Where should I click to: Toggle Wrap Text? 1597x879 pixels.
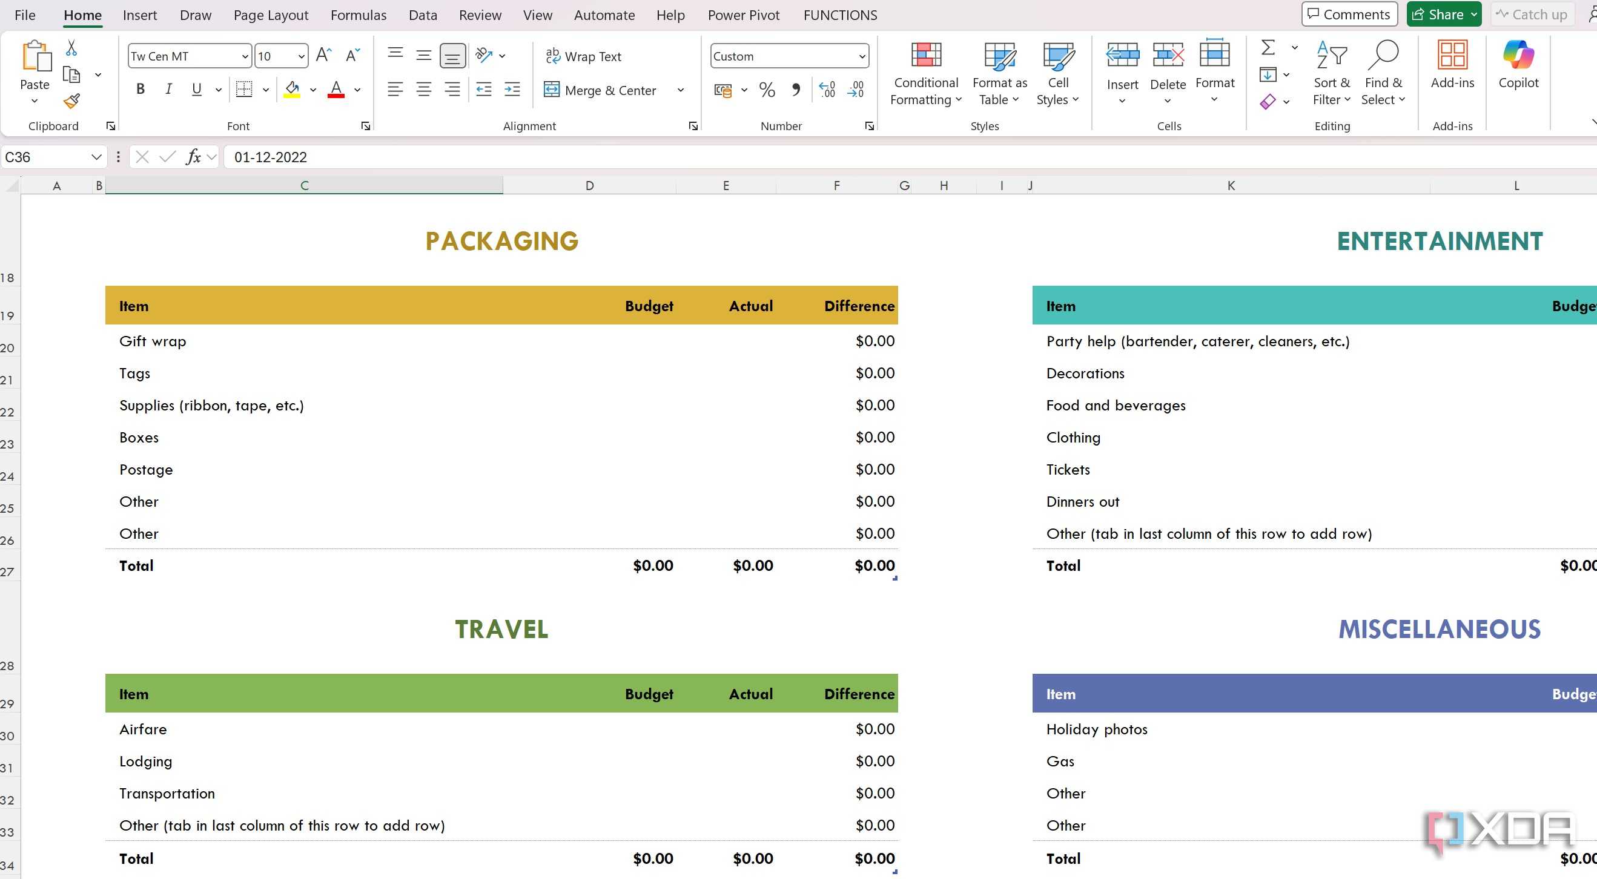point(583,56)
